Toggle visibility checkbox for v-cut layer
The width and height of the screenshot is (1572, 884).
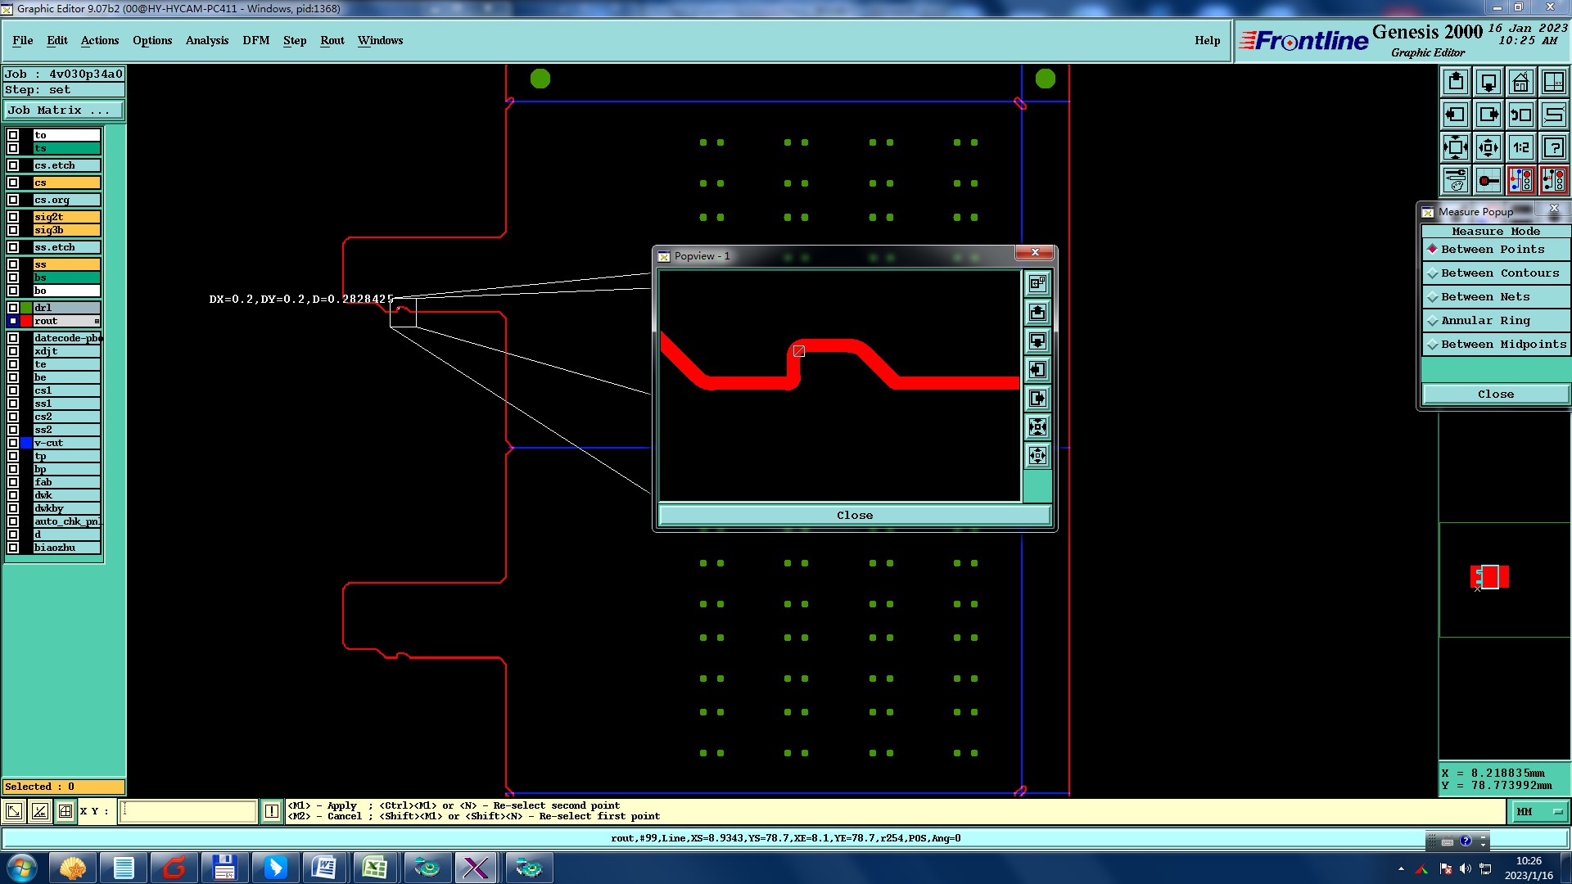pos(13,443)
